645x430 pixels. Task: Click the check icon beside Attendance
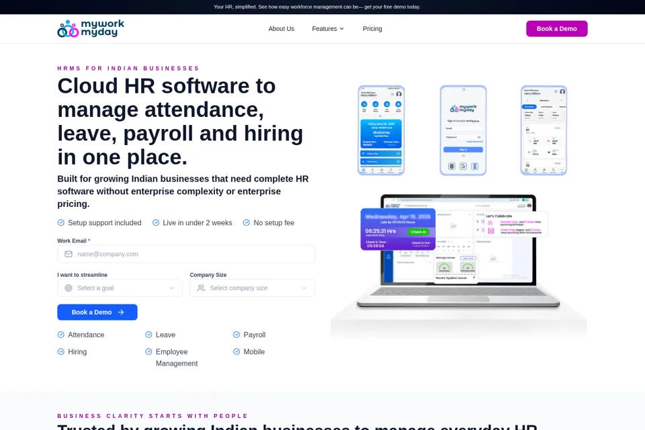(x=61, y=335)
